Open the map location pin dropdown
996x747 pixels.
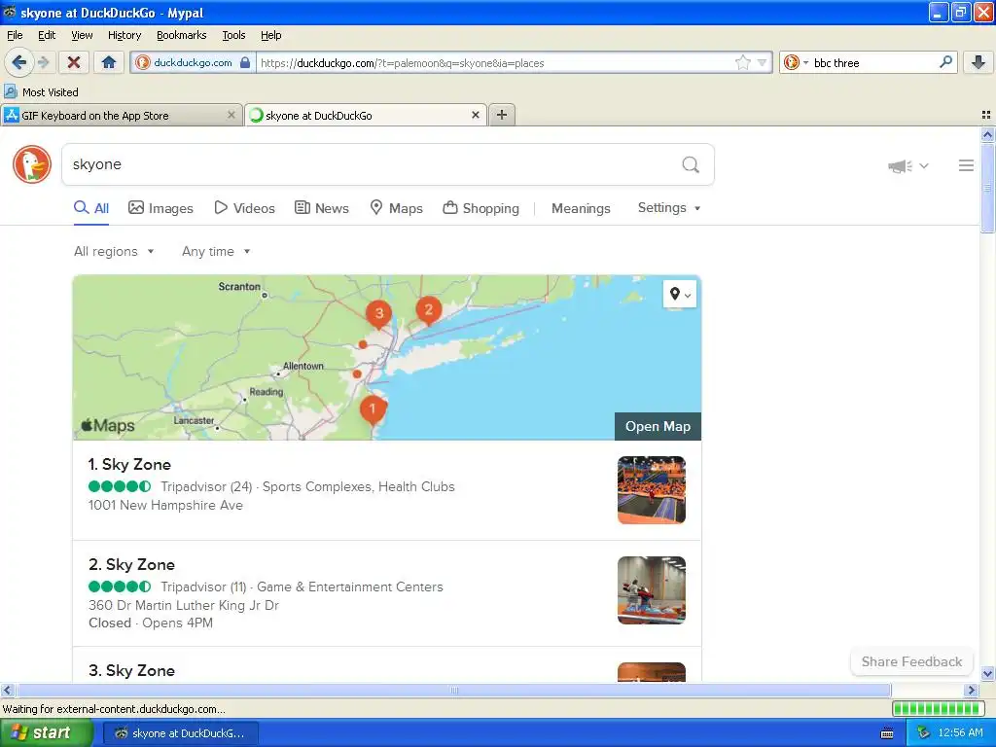pos(680,294)
